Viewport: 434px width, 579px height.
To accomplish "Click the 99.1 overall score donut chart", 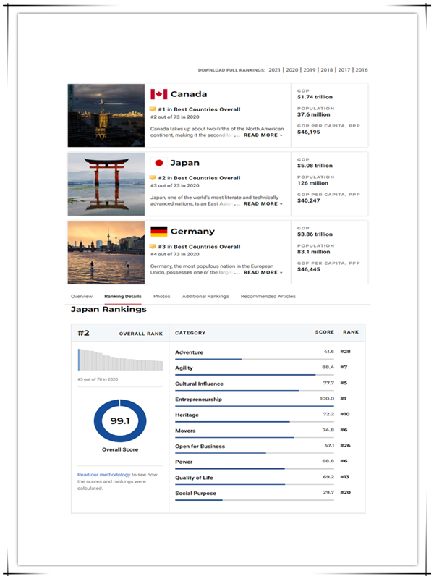I will (120, 421).
